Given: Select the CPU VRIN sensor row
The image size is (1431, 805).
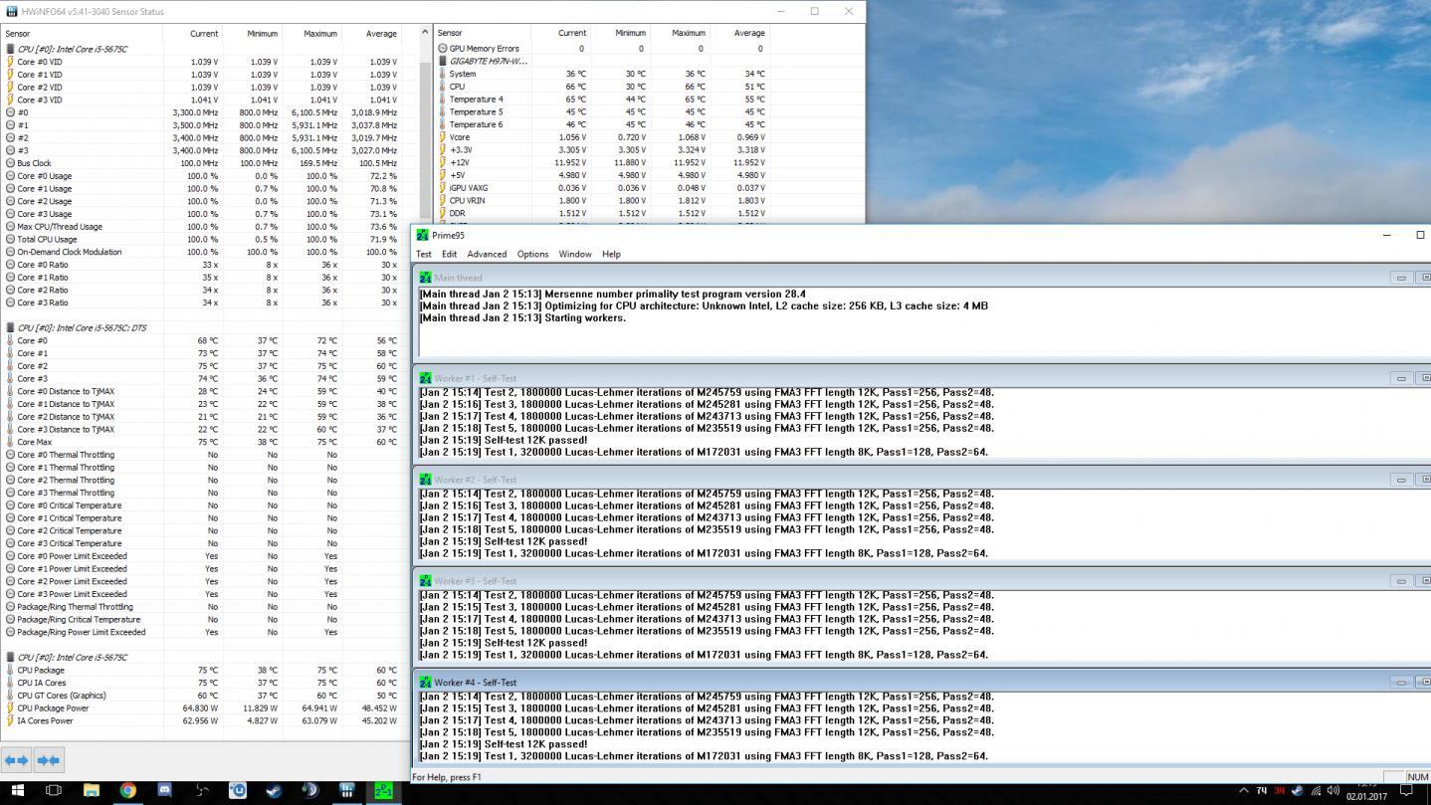Looking at the screenshot, I should pyautogui.click(x=602, y=200).
